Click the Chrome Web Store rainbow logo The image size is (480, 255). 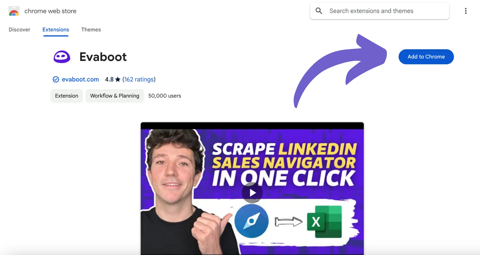click(x=14, y=11)
